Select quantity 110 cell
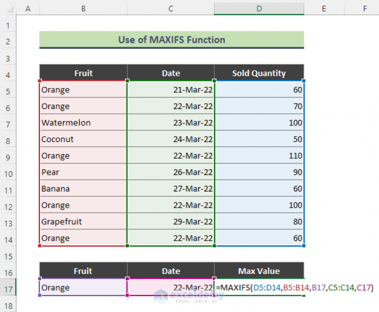Image resolution: width=379 pixels, height=312 pixels. 259,156
